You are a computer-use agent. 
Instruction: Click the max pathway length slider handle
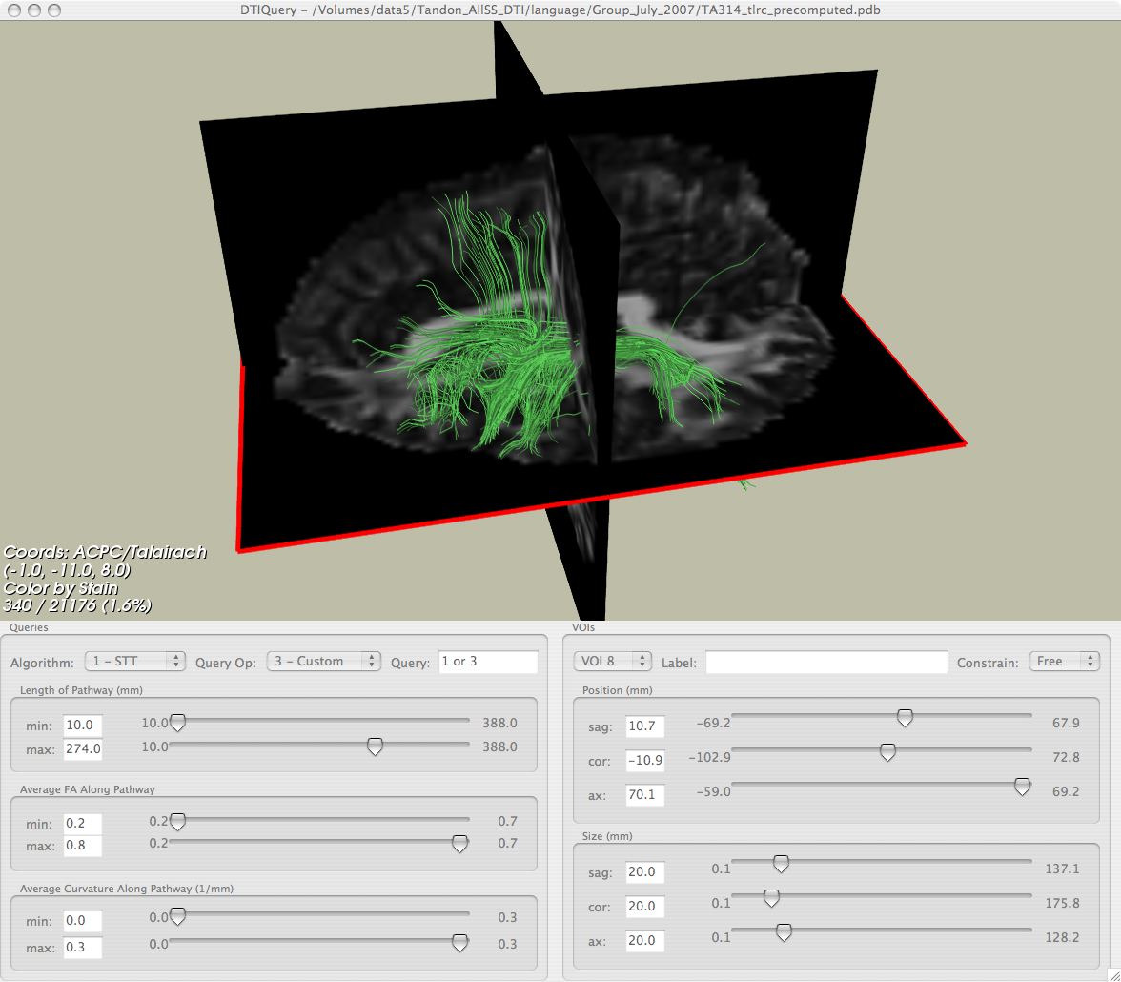(375, 747)
